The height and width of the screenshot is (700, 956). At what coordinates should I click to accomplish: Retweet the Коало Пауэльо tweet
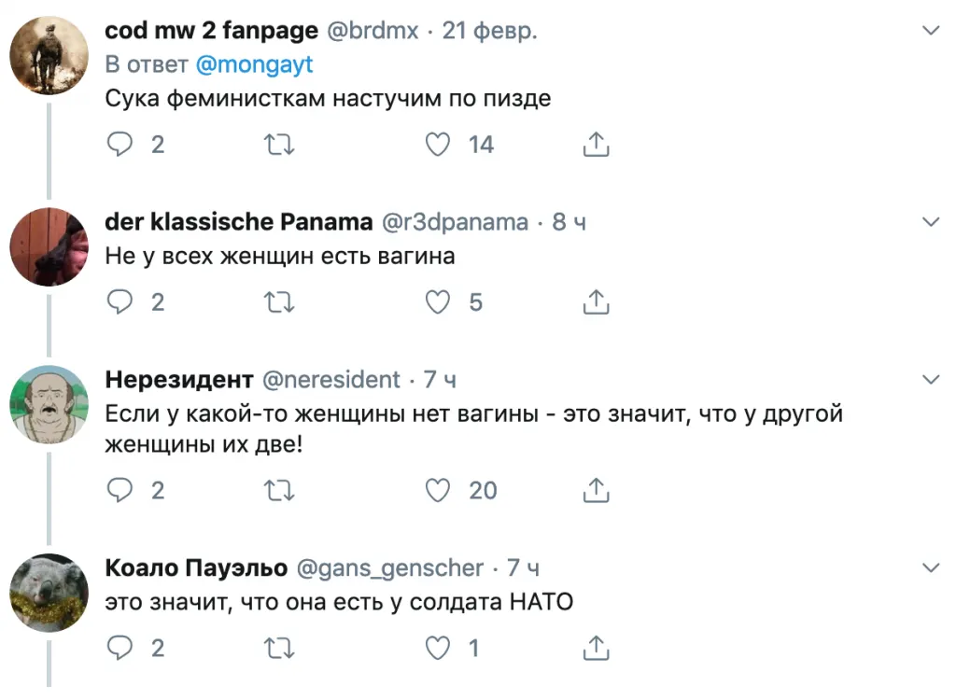pos(279,648)
